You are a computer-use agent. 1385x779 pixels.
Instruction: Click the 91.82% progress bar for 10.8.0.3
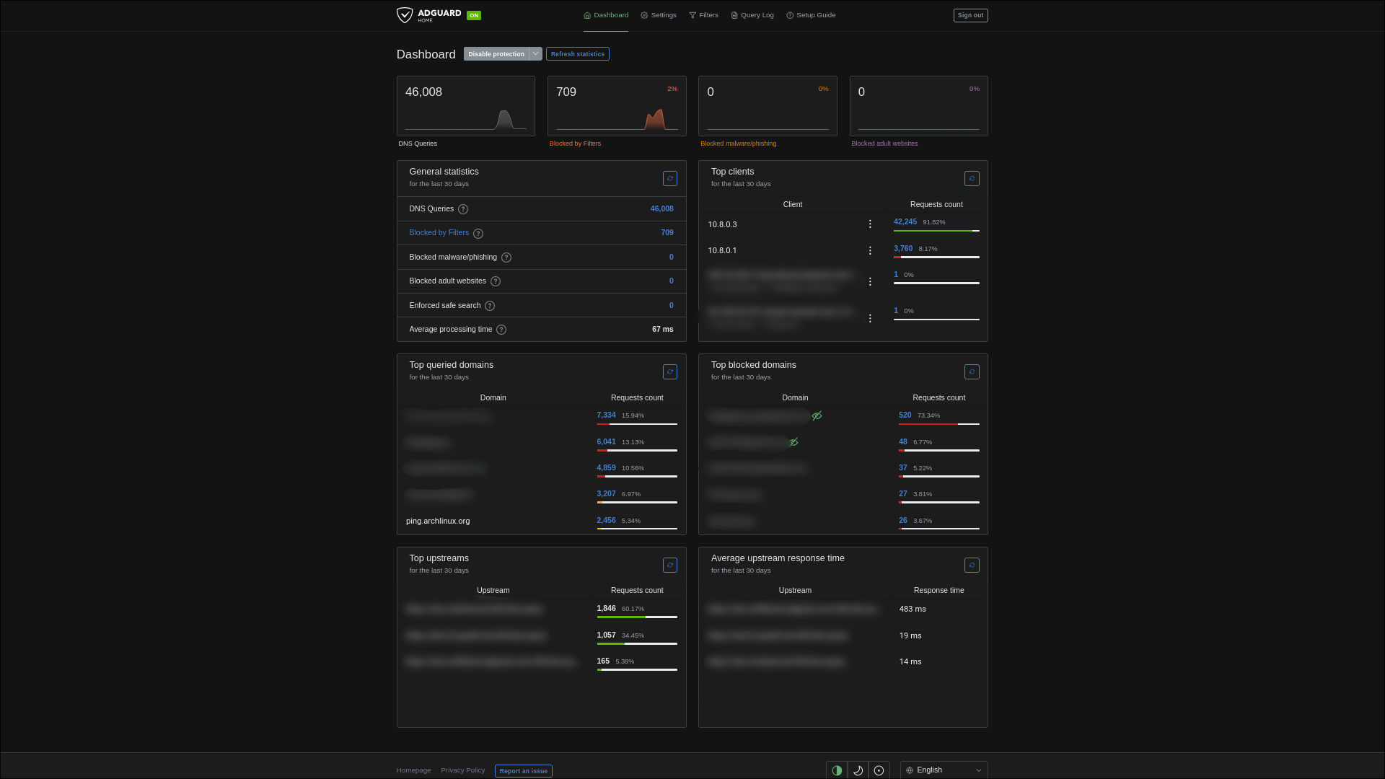coord(936,231)
